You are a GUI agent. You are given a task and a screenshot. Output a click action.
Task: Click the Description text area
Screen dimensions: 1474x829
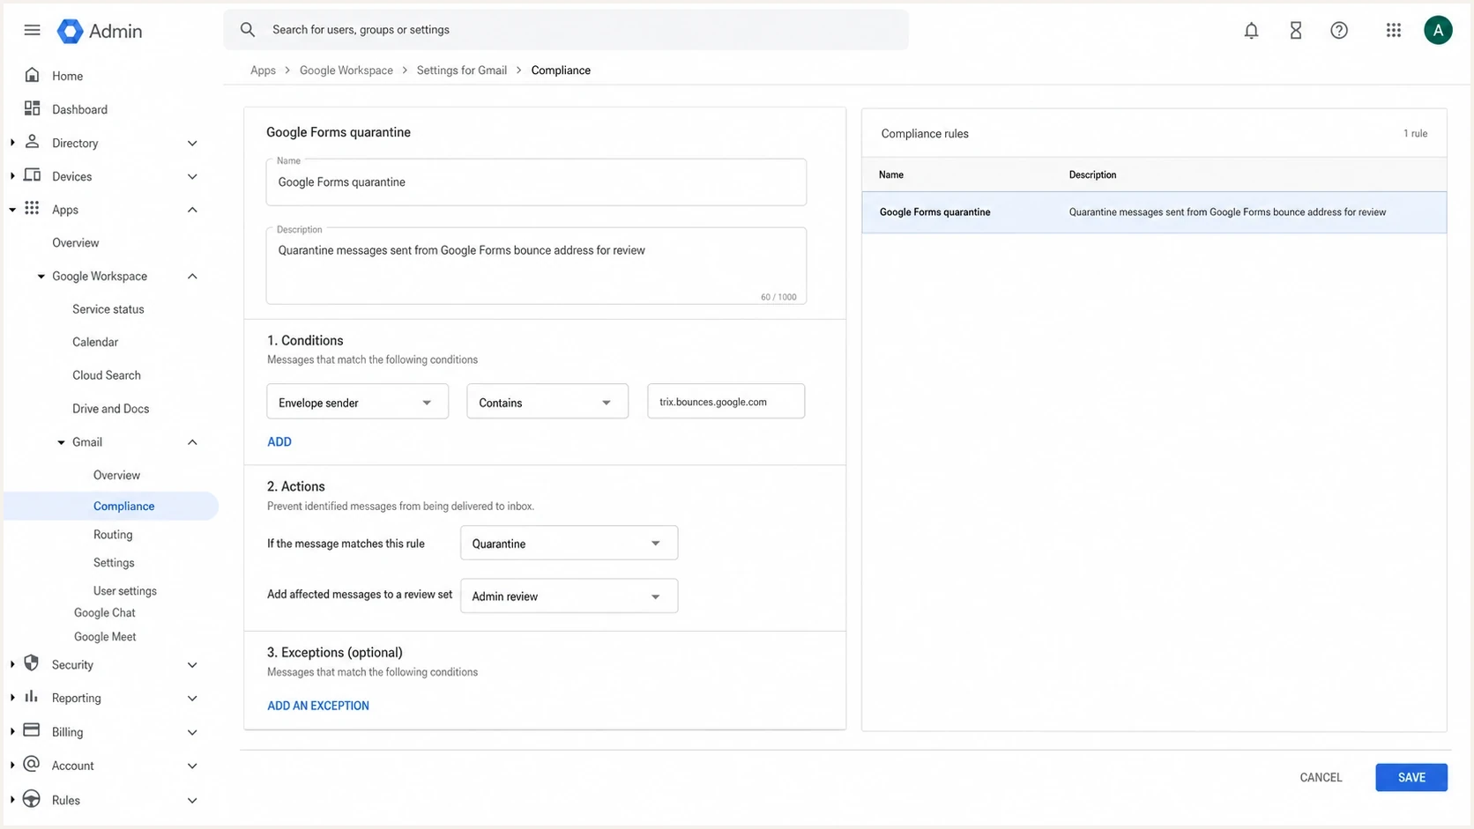536,266
